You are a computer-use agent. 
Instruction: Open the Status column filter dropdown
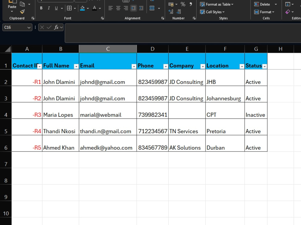(265, 66)
